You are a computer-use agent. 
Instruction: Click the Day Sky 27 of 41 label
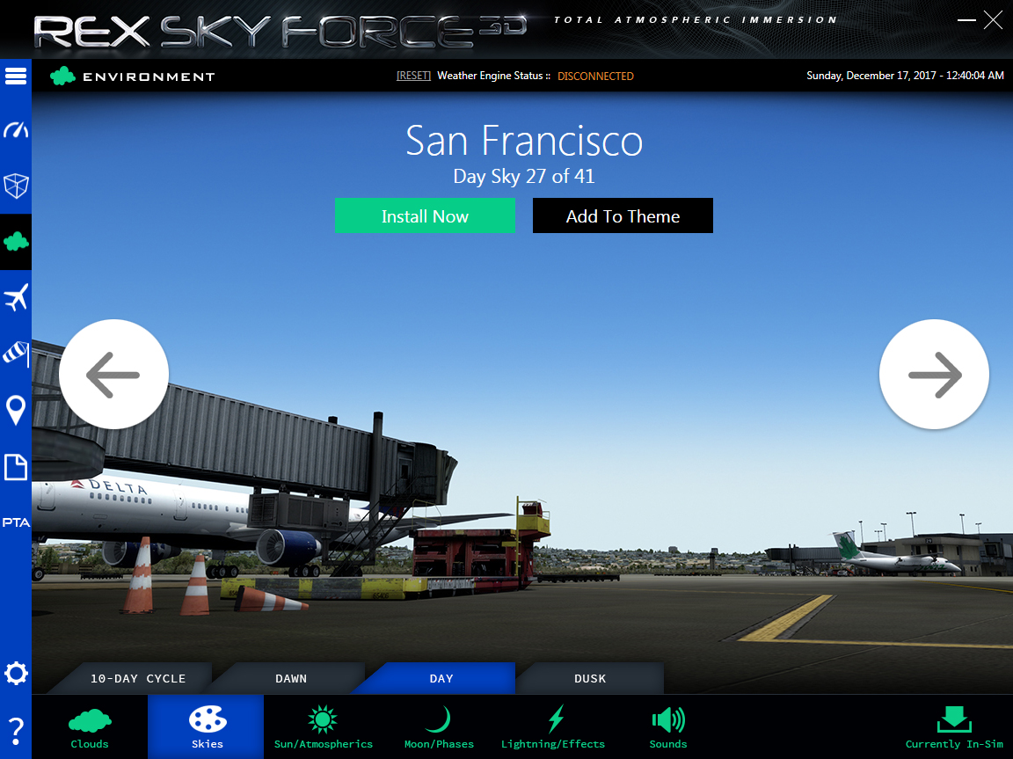(x=524, y=177)
